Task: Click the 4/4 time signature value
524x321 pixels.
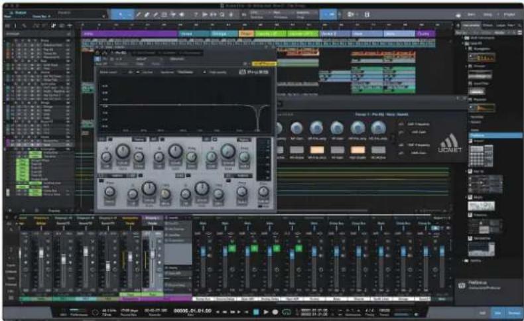Action: click(369, 310)
